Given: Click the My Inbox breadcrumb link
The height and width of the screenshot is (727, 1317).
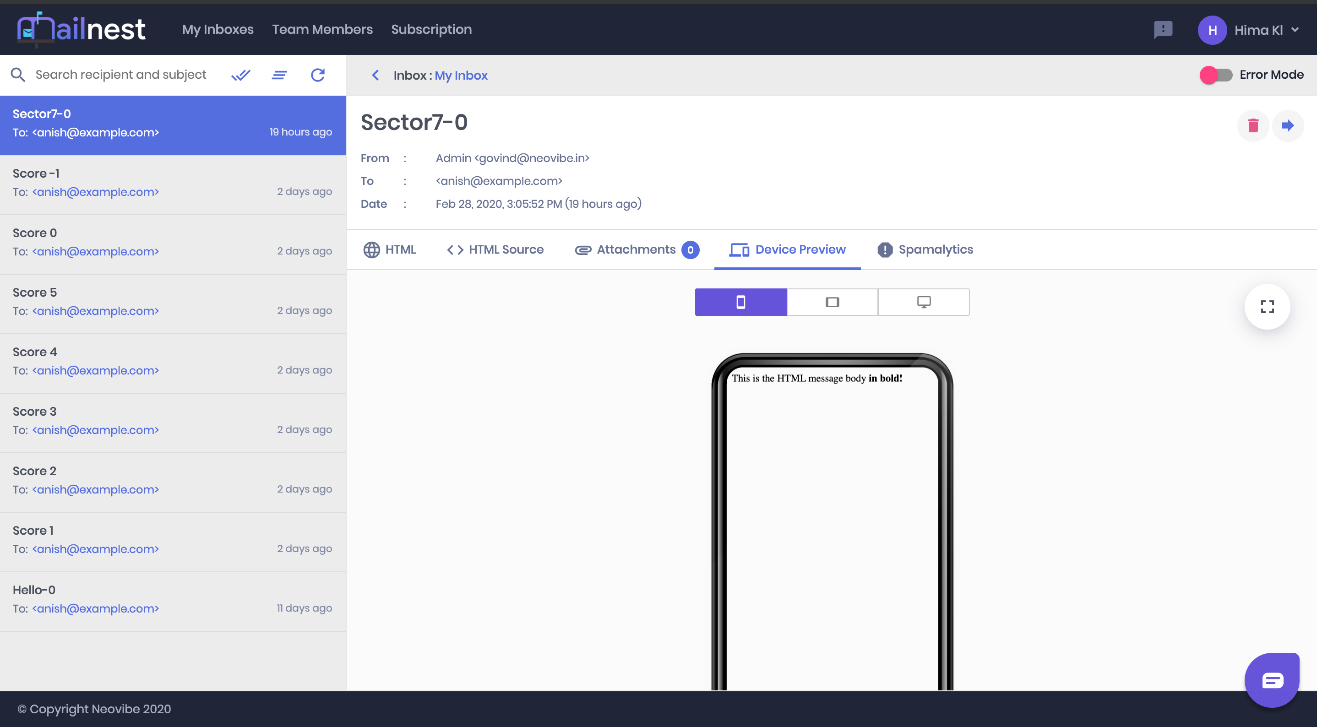Looking at the screenshot, I should point(461,75).
